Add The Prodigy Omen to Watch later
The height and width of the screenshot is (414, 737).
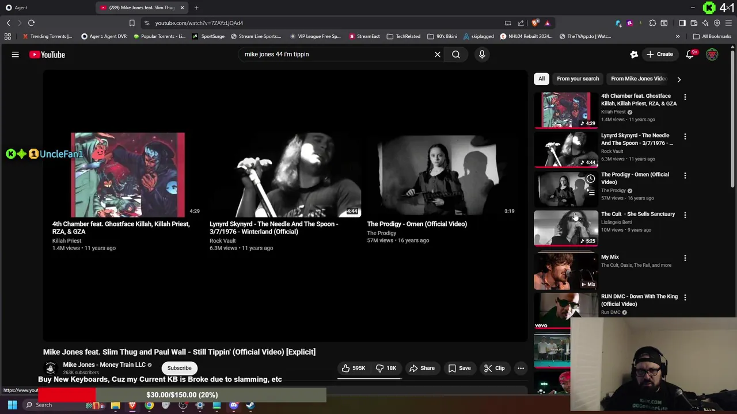[x=591, y=179]
